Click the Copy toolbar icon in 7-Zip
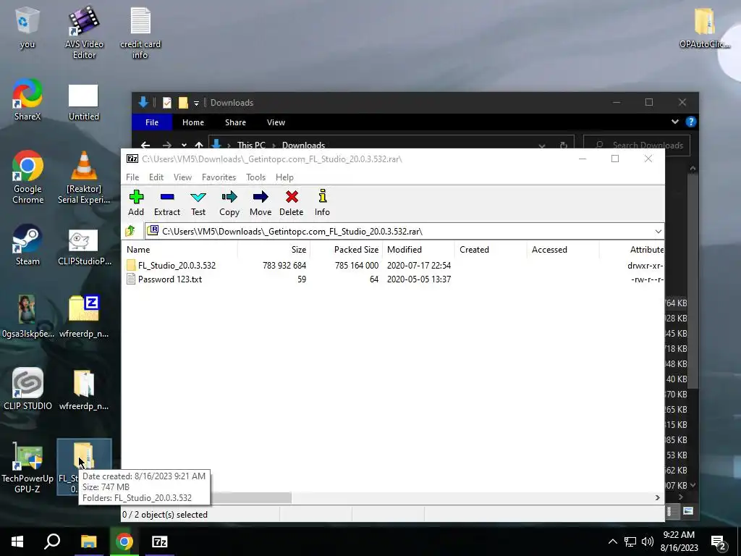741x556 pixels. point(229,203)
